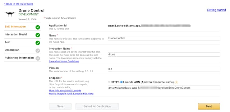Select the Lambda ARN radio button
The width and height of the screenshot is (230, 112).
(121, 82)
